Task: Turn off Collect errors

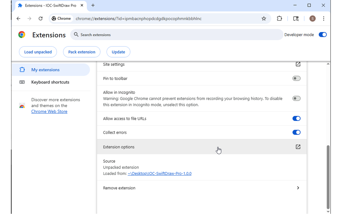Action: [x=297, y=132]
